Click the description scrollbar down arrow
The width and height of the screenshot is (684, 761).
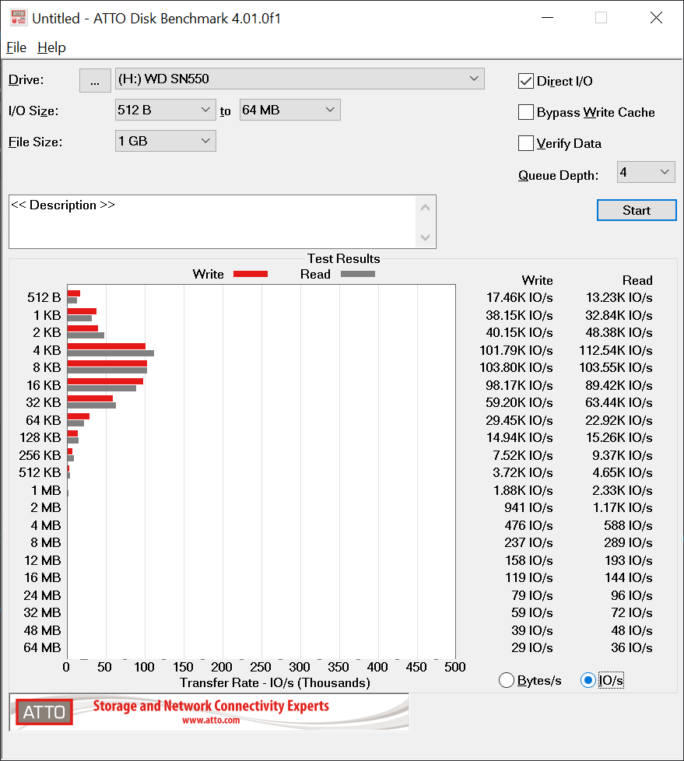click(x=425, y=237)
